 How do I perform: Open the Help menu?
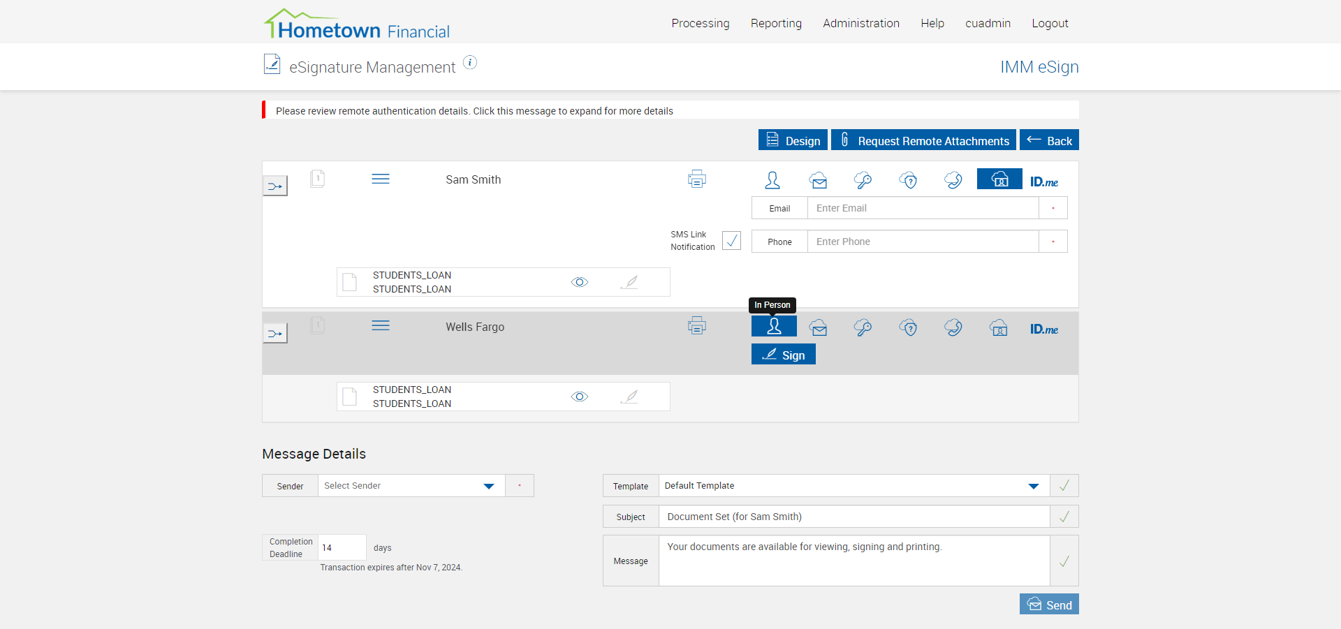click(932, 23)
